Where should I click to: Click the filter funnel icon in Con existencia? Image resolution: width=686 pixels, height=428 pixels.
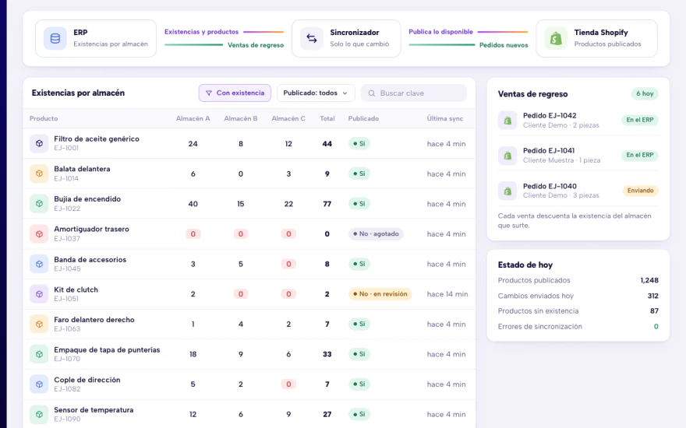click(209, 93)
